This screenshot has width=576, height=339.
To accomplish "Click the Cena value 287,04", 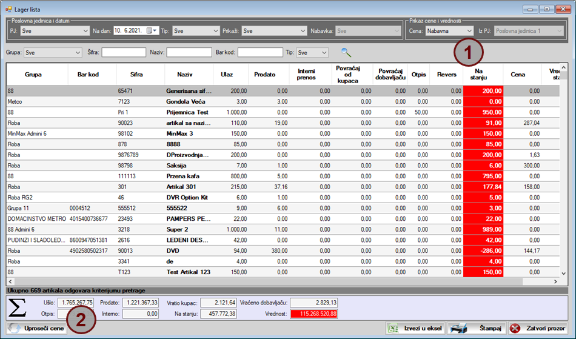I will coord(522,123).
